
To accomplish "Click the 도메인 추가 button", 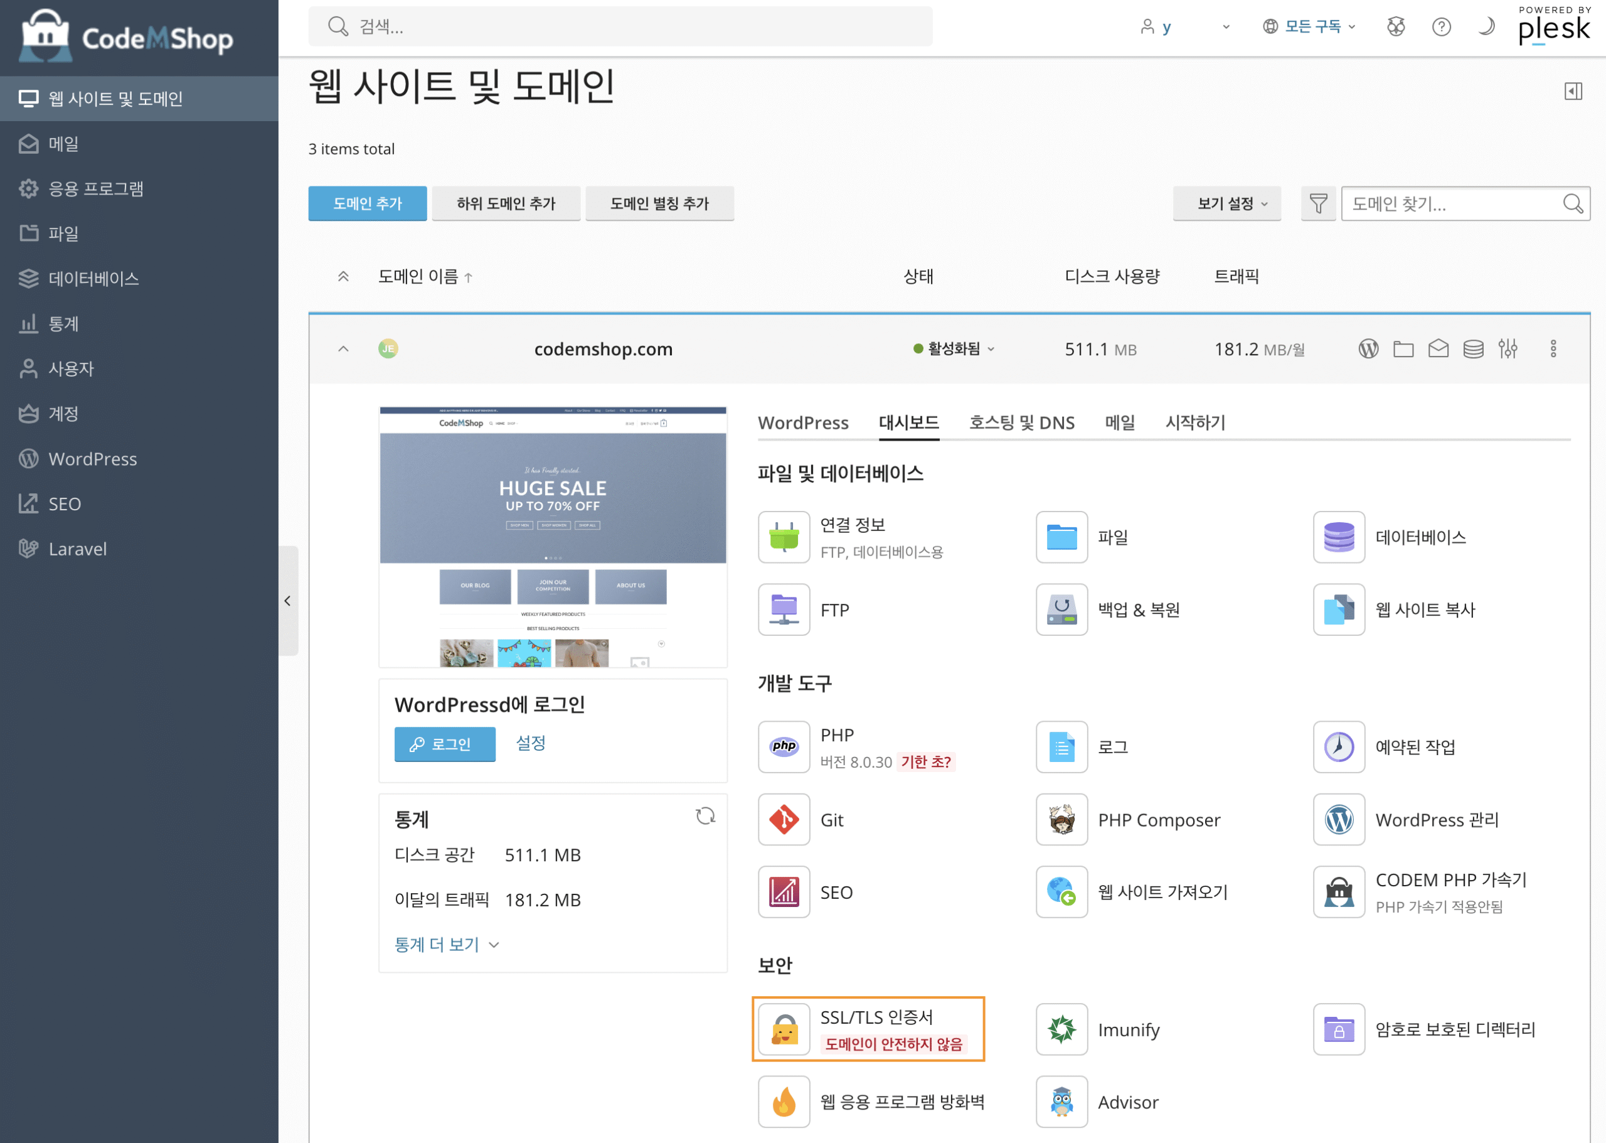I will click(367, 204).
